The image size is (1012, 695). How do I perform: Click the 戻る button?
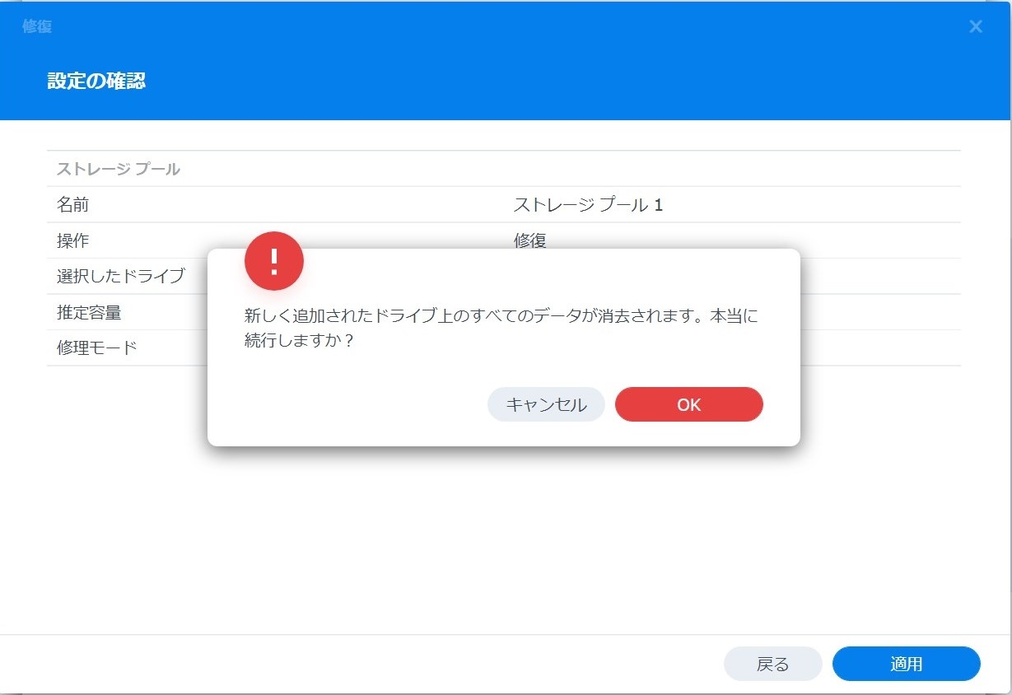772,664
